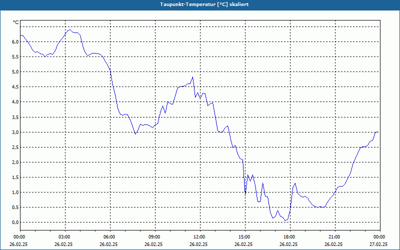Click the 6,0 y-axis label
The height and width of the screenshot is (250, 400).
(15, 42)
